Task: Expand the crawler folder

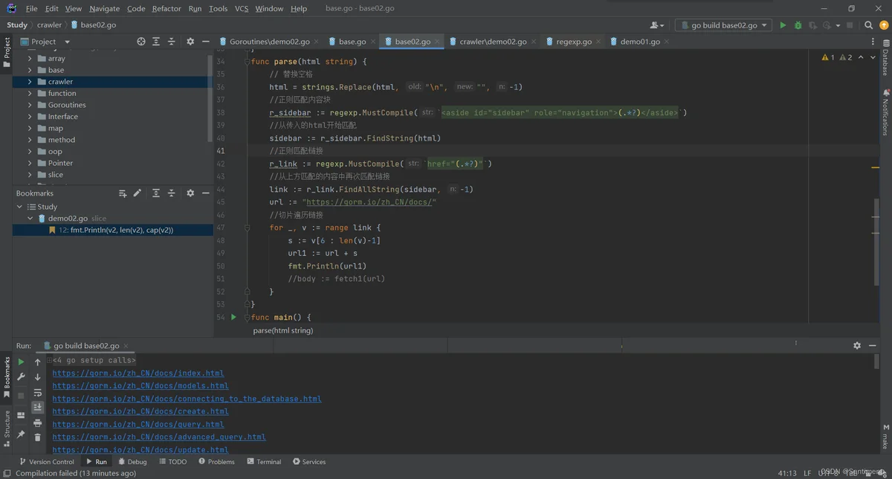Action: tap(30, 82)
